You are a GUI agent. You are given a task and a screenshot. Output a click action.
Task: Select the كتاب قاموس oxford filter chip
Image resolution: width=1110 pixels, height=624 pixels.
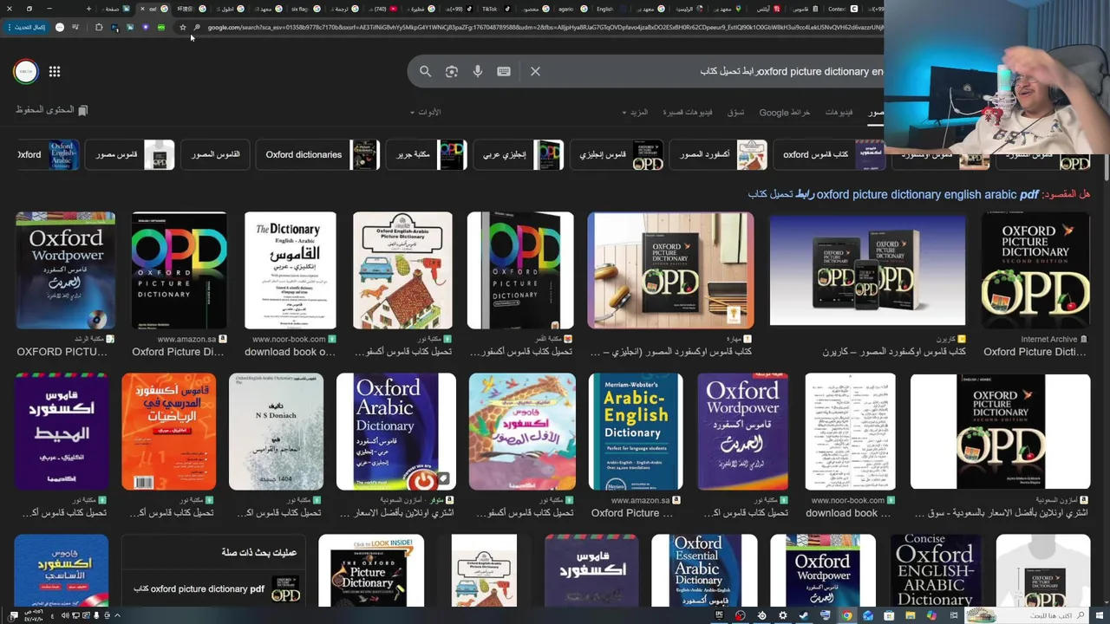(830, 154)
